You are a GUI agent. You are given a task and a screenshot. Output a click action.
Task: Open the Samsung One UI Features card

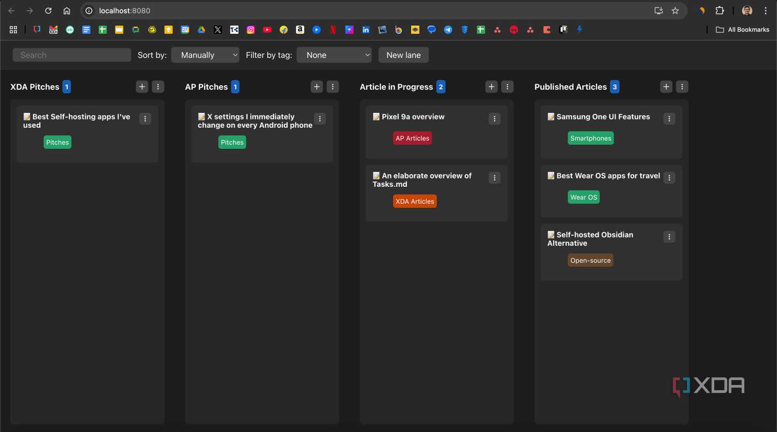point(611,132)
